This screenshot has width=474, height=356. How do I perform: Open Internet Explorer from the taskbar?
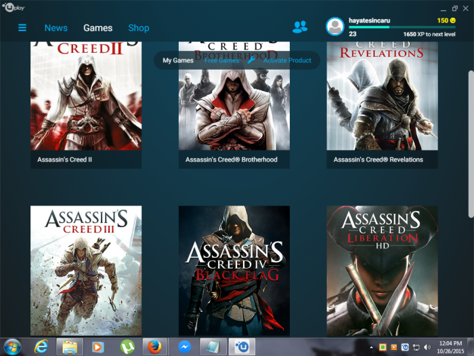pos(41,347)
